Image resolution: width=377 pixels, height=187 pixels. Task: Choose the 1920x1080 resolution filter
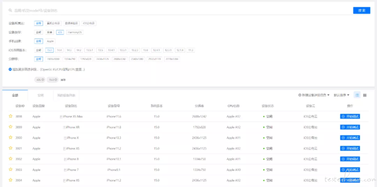coord(53,59)
